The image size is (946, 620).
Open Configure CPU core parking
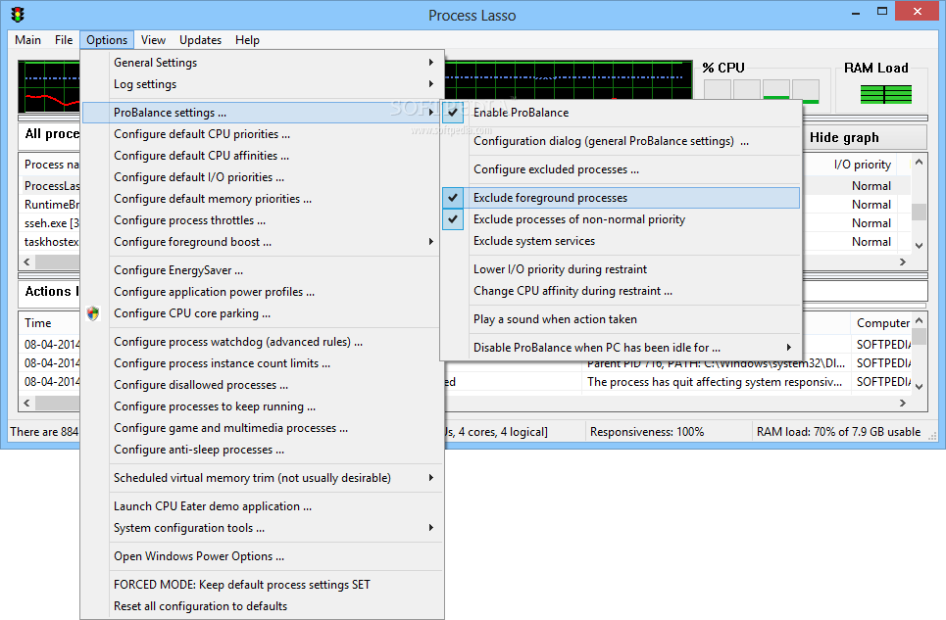click(x=263, y=313)
